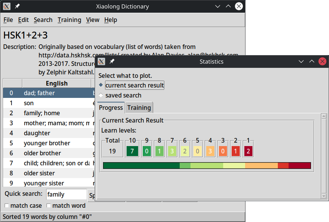
Task: Click the level 9 green box showing 0
Action: [147, 151]
